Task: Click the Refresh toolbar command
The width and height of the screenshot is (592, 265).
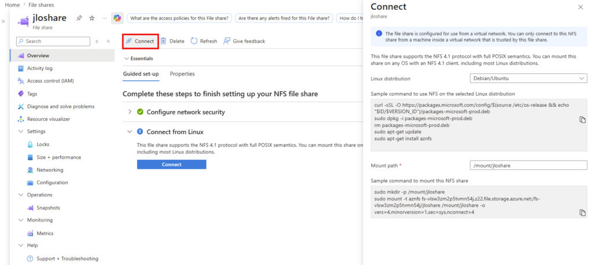Action: [x=204, y=41]
